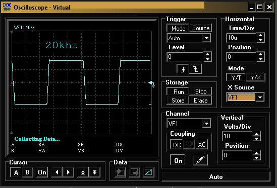Click the Volts/Div 10 field
The height and width of the screenshot is (188, 277).
[x=237, y=136]
